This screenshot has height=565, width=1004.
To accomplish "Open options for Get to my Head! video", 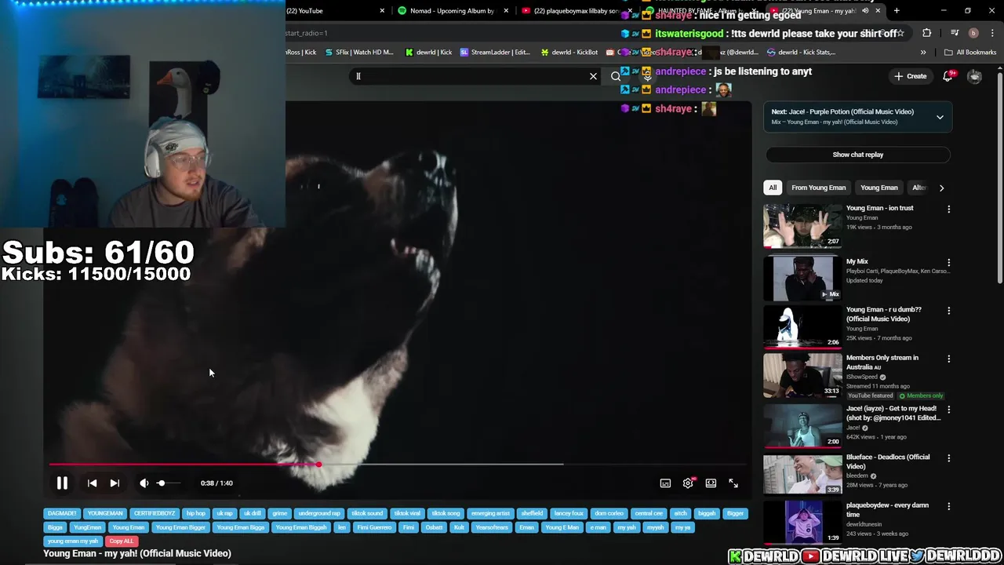I will pos(948,410).
